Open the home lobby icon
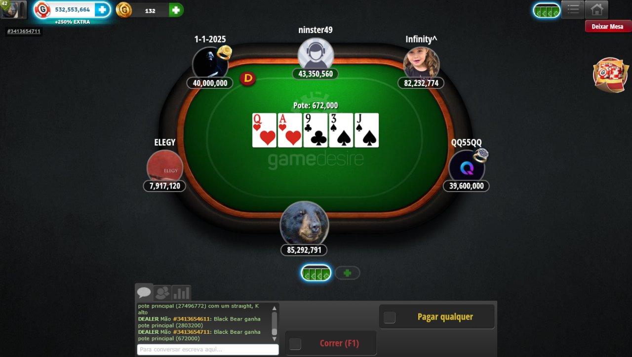The image size is (632, 357). pyautogui.click(x=596, y=9)
